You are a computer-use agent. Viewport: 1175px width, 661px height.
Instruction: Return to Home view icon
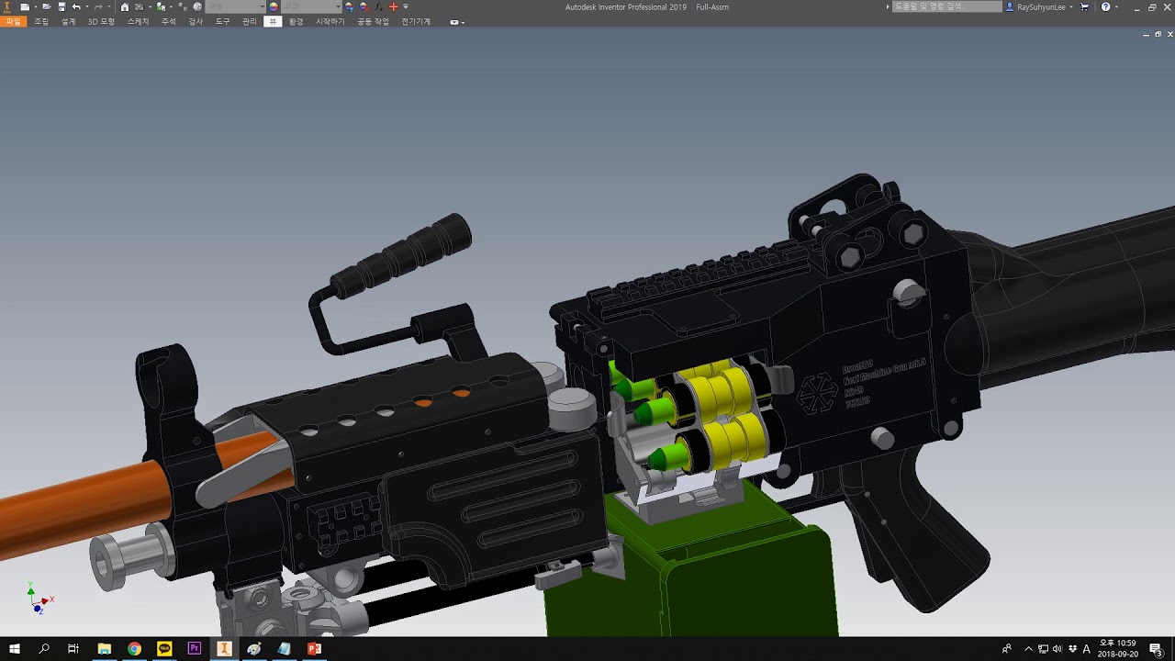[125, 6]
